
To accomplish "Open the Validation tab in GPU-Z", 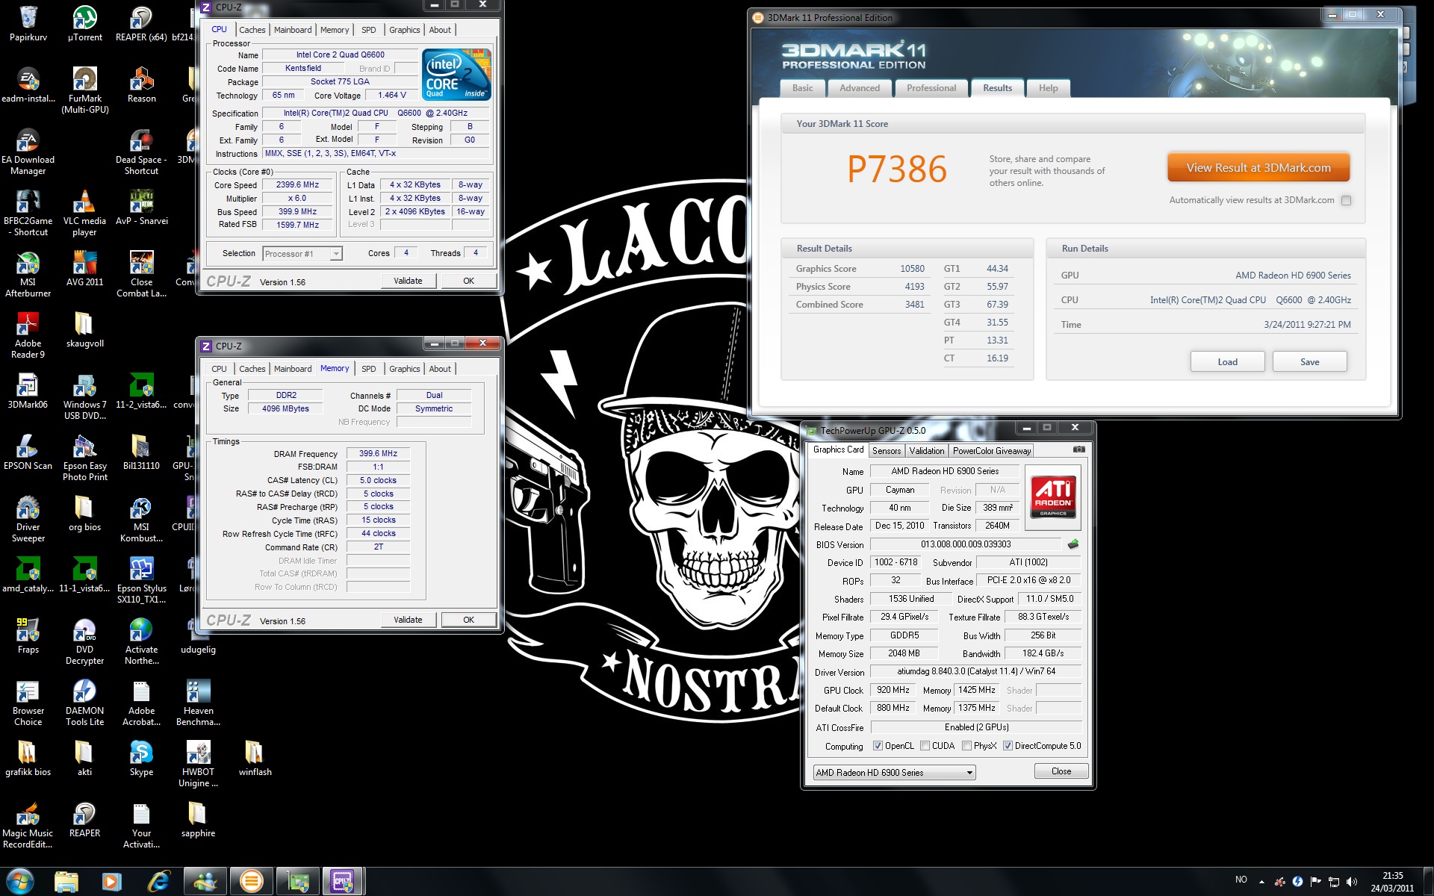I will pos(927,451).
